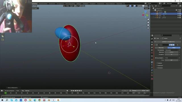The width and height of the screenshot is (182, 102).
Task: Open the Material properties tab
Action: [152, 75]
